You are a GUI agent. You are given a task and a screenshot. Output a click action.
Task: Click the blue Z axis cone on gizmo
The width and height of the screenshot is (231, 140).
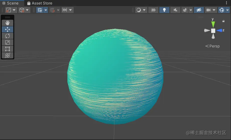tap(219, 30)
